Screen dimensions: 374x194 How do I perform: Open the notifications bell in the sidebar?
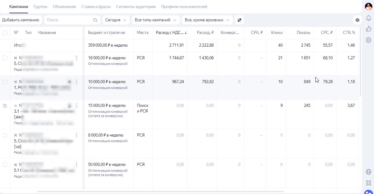368,18
